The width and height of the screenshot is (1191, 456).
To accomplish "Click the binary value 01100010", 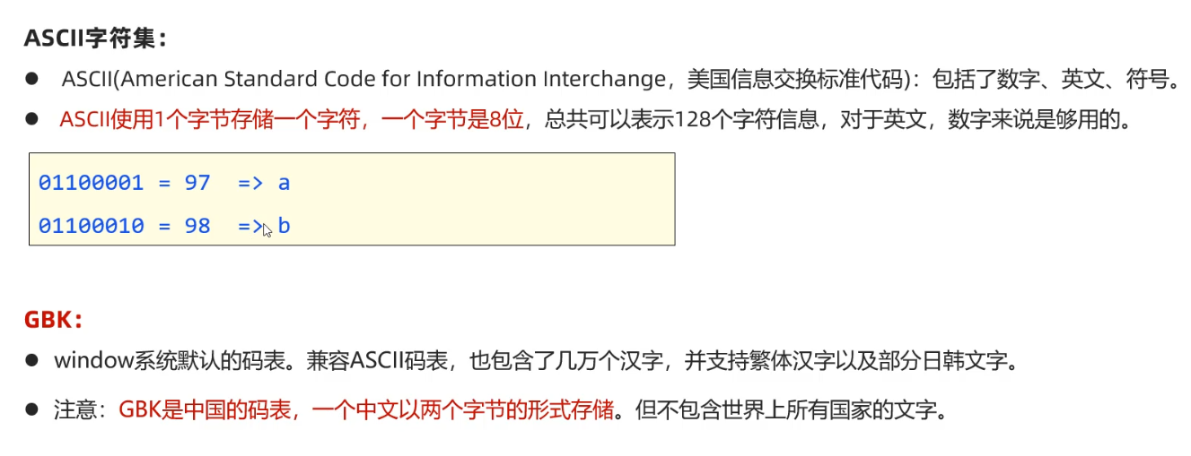I will [91, 226].
